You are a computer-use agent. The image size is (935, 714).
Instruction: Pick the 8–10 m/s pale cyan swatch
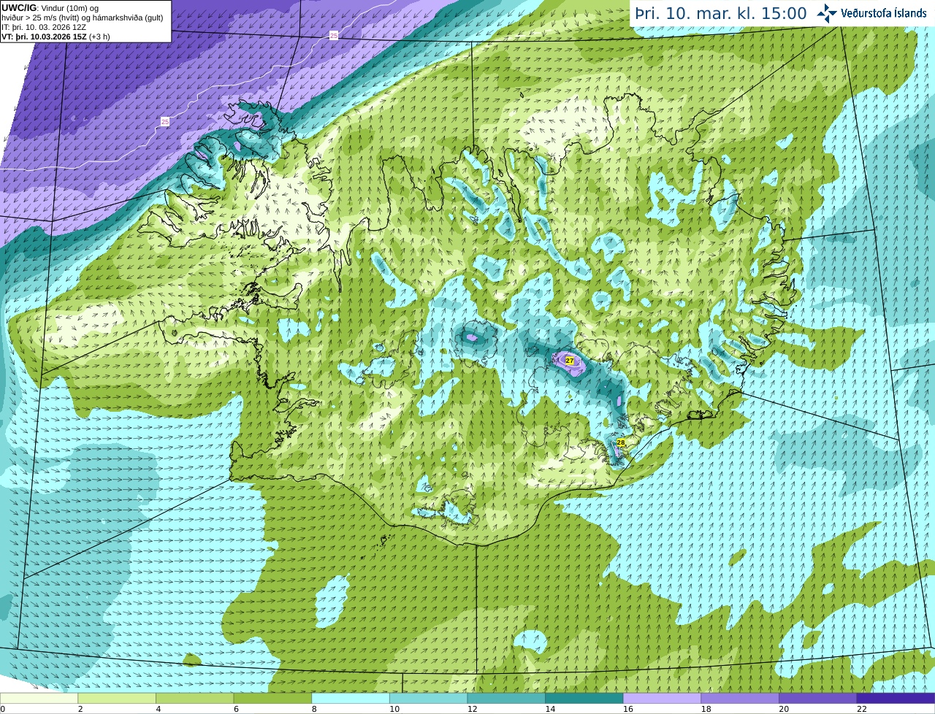[x=351, y=698]
